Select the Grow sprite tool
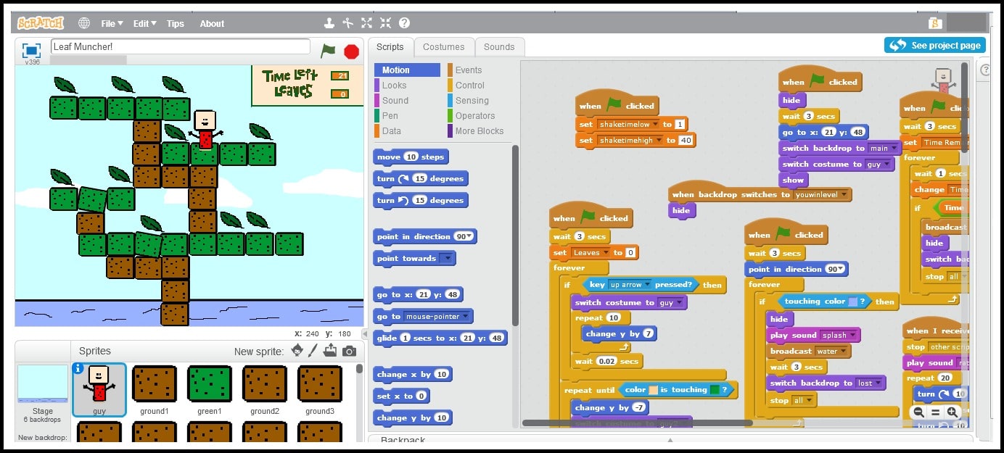The width and height of the screenshot is (1004, 453). (x=366, y=22)
